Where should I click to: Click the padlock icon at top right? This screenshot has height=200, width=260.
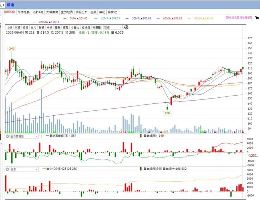(257, 18)
